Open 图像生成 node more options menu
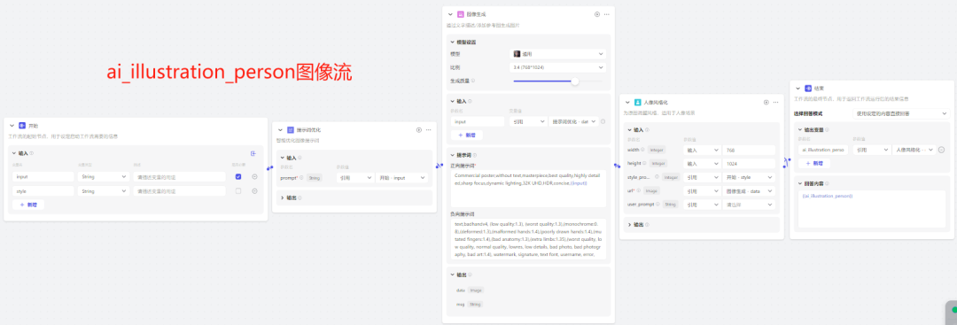 pyautogui.click(x=607, y=14)
